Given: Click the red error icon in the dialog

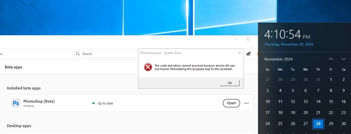Looking at the screenshot, I should click(x=148, y=67).
